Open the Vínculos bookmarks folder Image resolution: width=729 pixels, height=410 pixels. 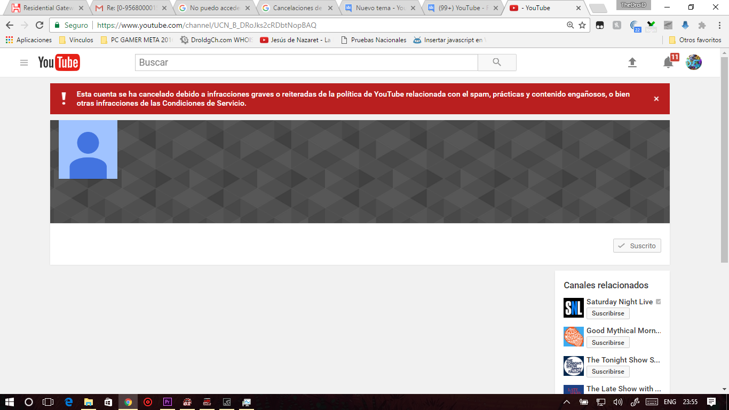point(76,40)
